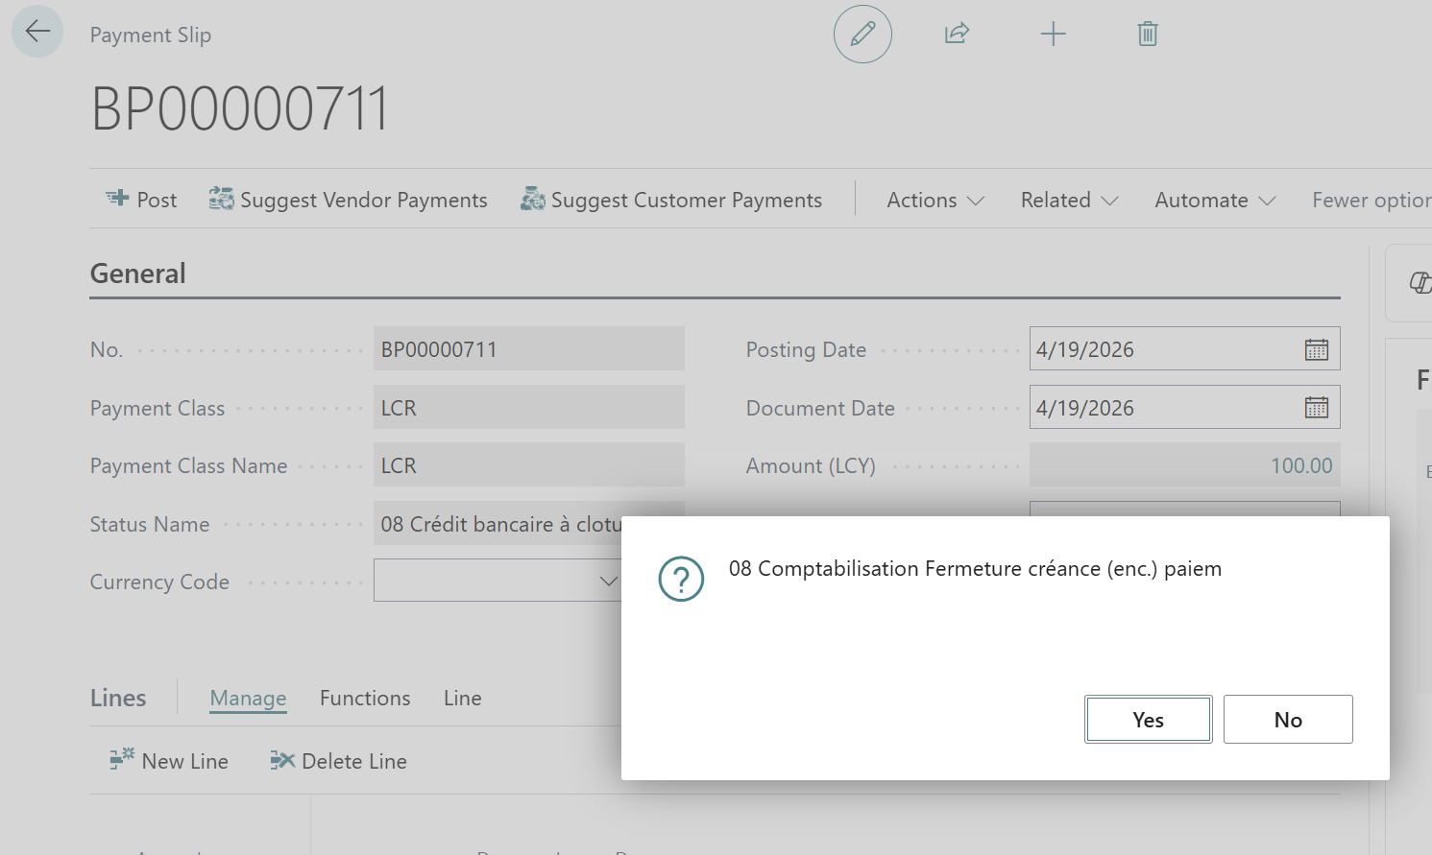The width and height of the screenshot is (1432, 855).
Task: Select Suggest Vendor Payments
Action: click(349, 200)
